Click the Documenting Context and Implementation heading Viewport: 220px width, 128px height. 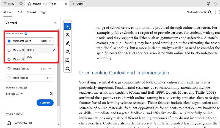[x=124, y=73]
